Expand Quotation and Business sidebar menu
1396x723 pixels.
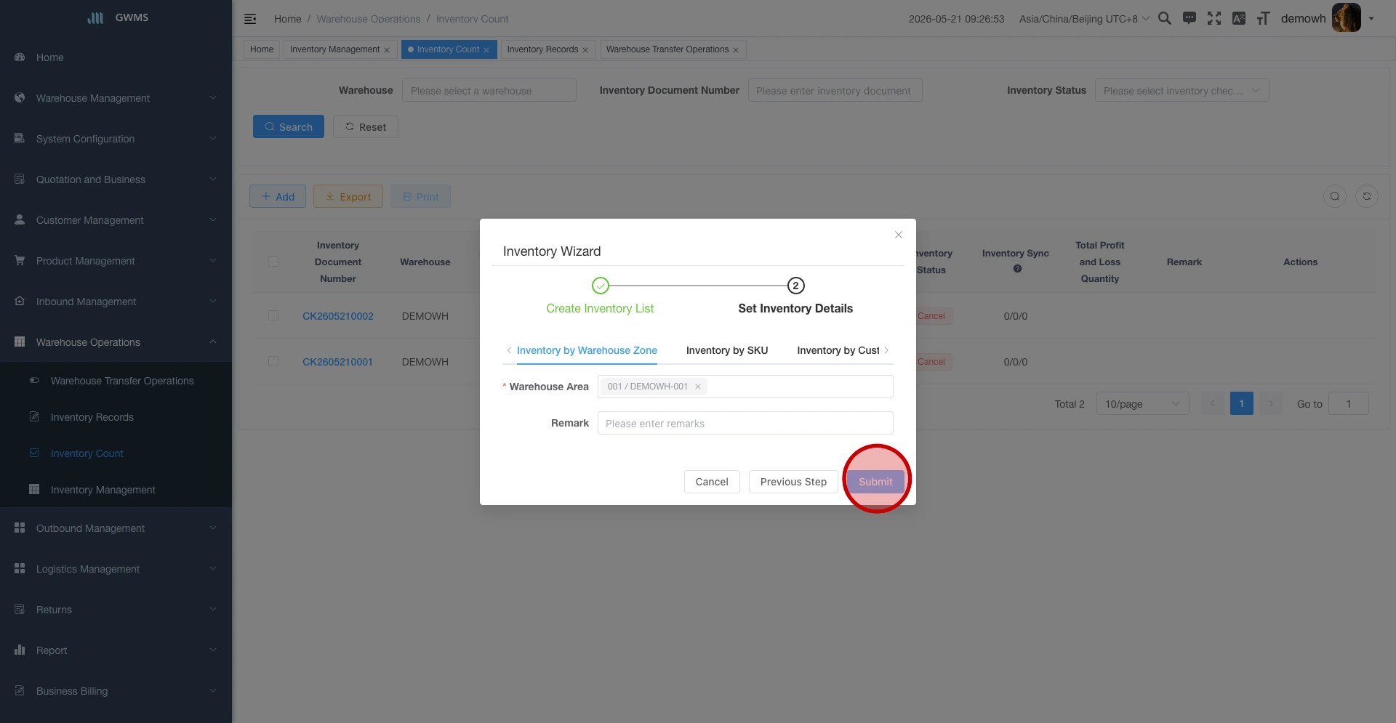click(116, 179)
